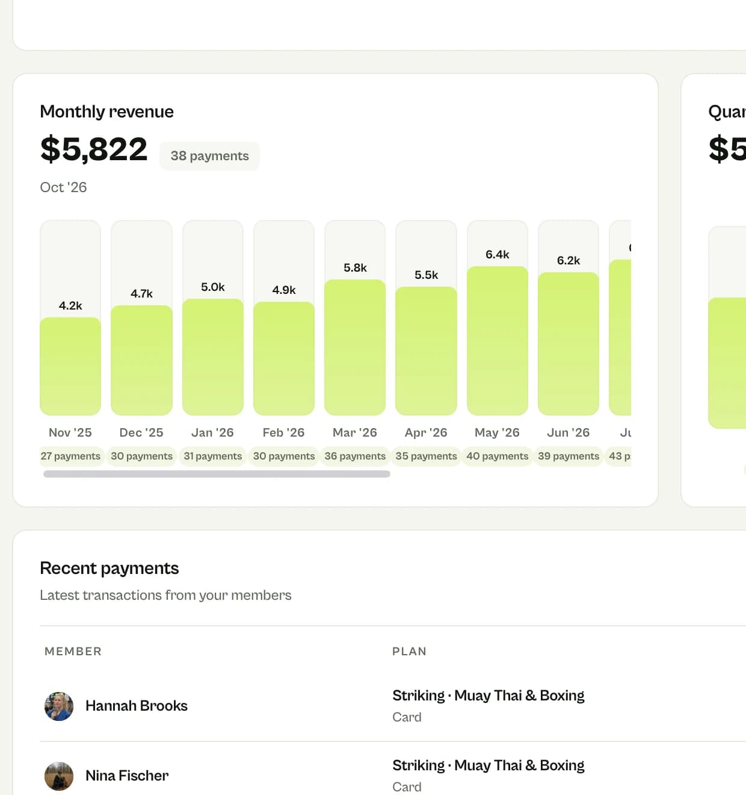Select the Dec '25 revenue bar

[141, 360]
